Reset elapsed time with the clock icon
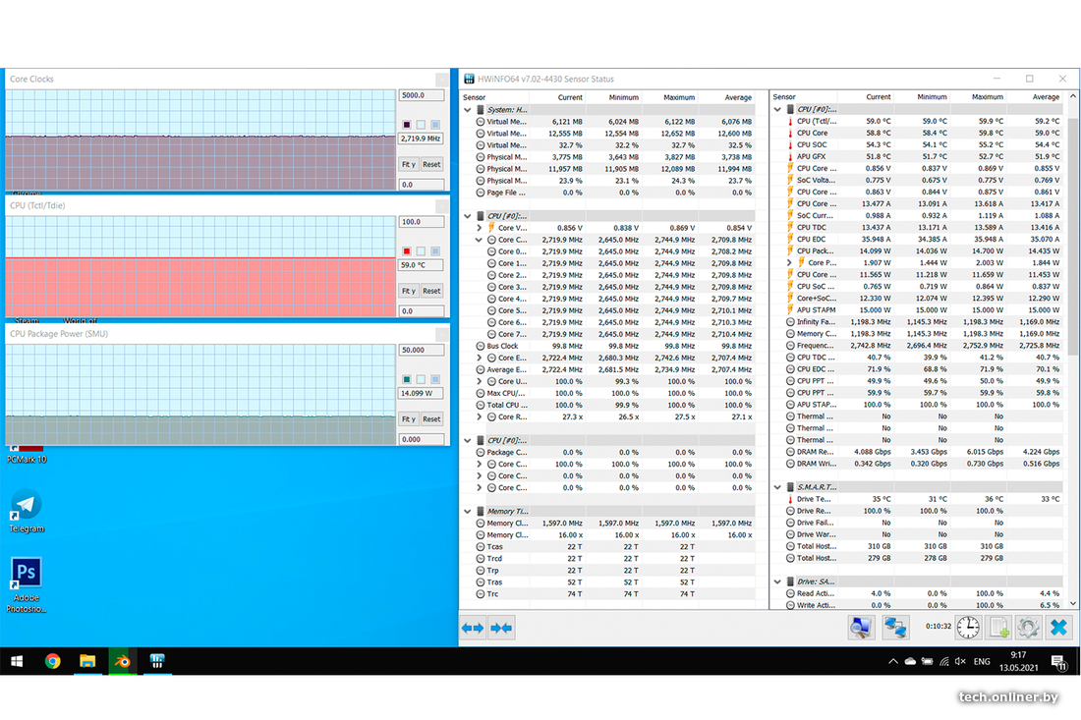Screen dimensions: 1081x720 (968, 628)
